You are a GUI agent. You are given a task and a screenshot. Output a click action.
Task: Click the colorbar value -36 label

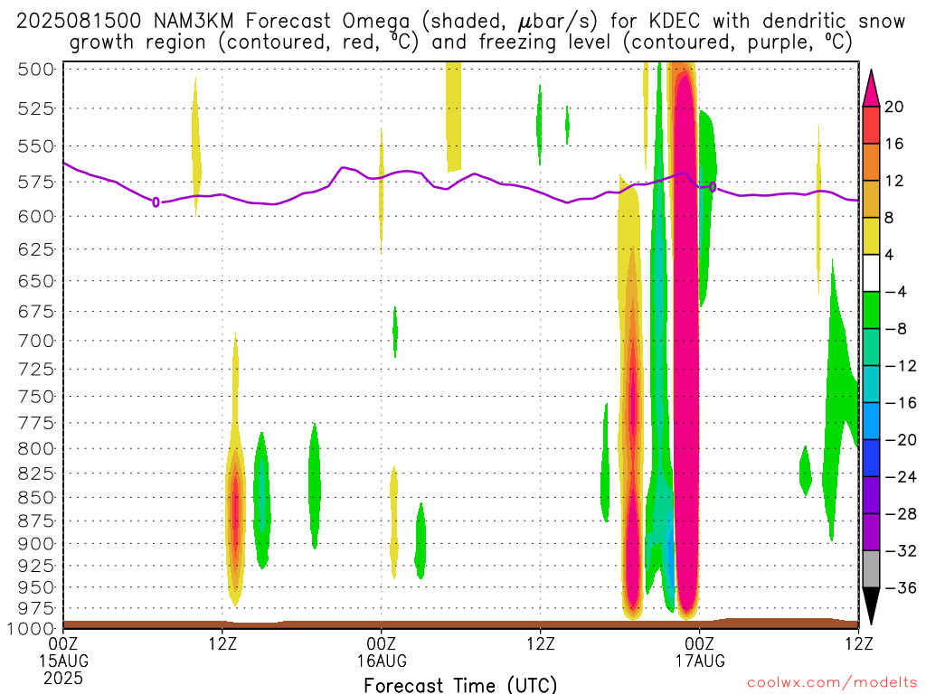pos(901,587)
